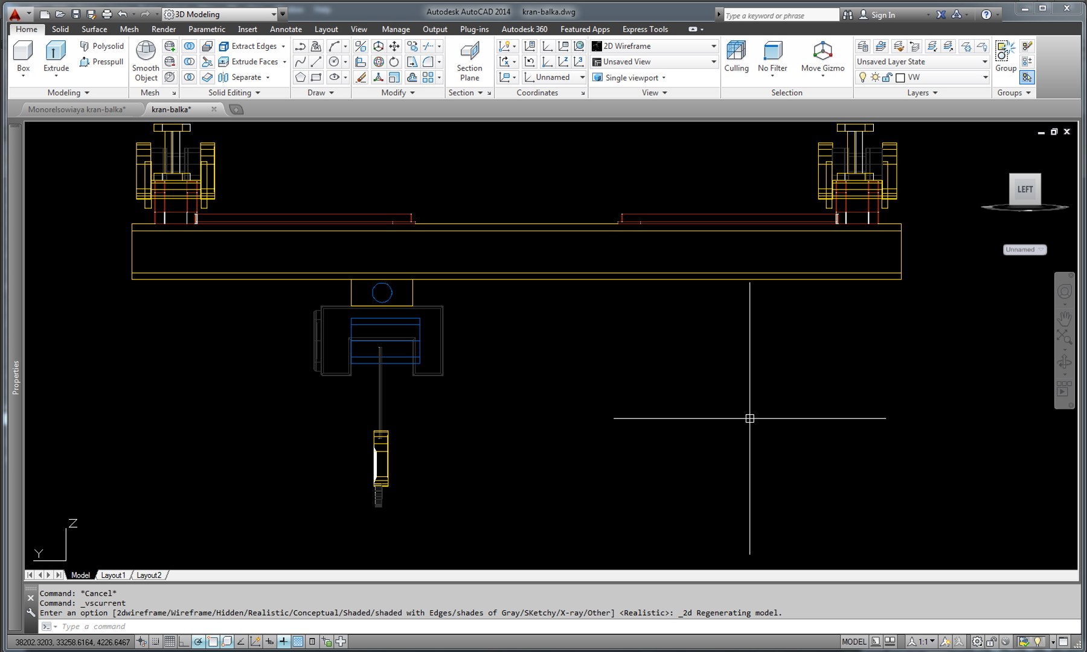
Task: Click the keyword search field
Action: pos(781,15)
